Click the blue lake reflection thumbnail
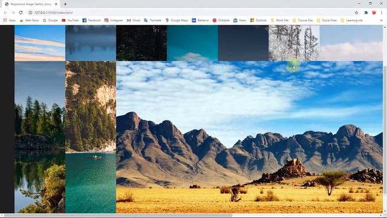387x218 pixels. pos(91,43)
